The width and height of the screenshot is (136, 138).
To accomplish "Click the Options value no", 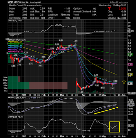I will point(95,9).
